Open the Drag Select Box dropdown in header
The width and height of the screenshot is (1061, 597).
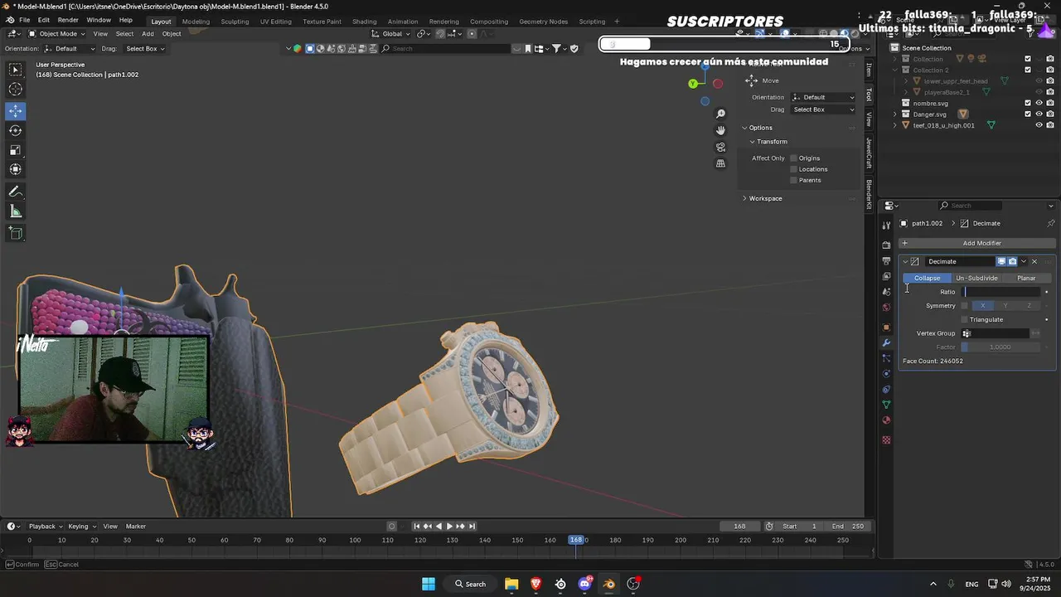tap(144, 49)
